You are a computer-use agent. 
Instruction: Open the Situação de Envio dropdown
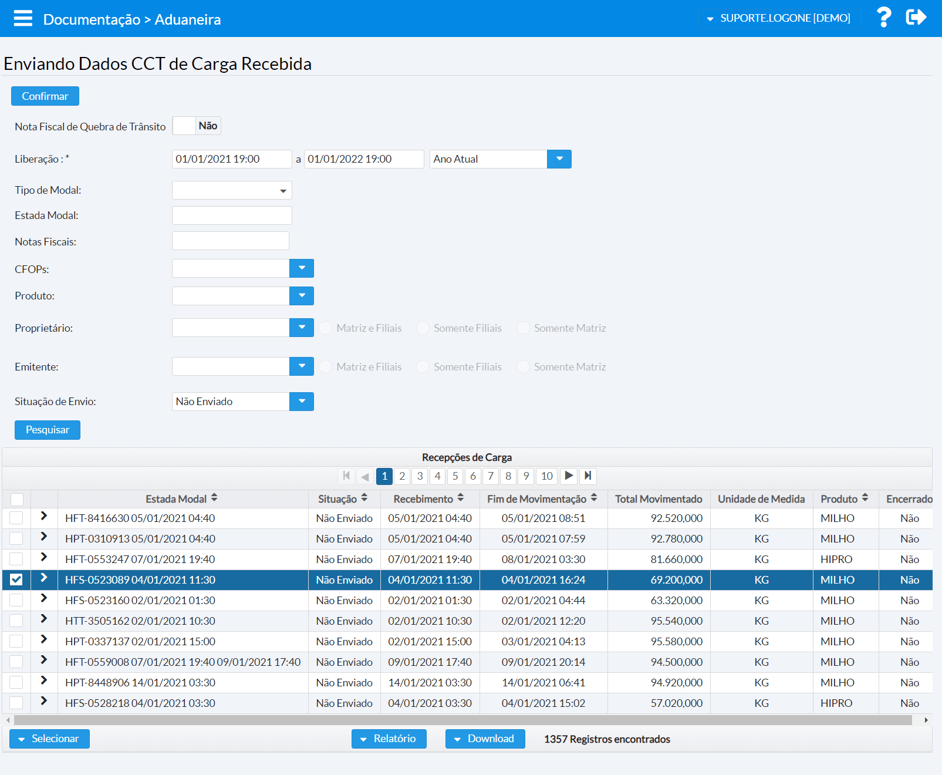[302, 402]
